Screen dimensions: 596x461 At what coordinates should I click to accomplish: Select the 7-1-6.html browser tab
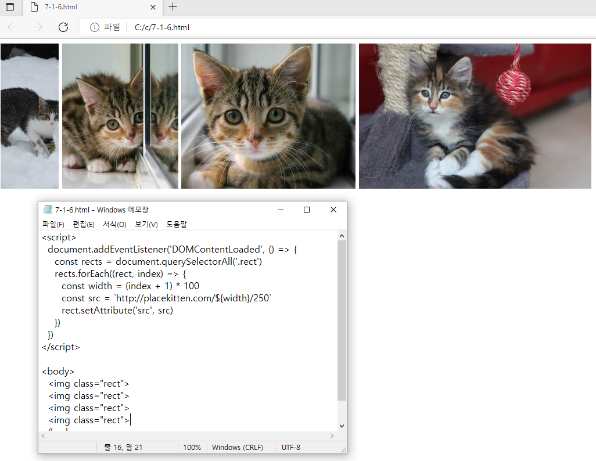93,7
